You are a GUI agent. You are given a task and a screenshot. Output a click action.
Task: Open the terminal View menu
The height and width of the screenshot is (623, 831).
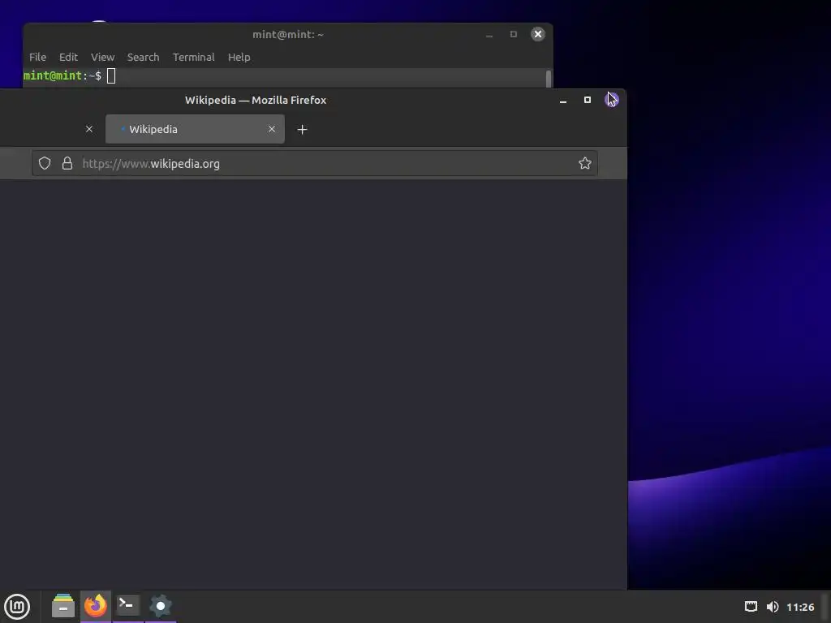click(102, 58)
